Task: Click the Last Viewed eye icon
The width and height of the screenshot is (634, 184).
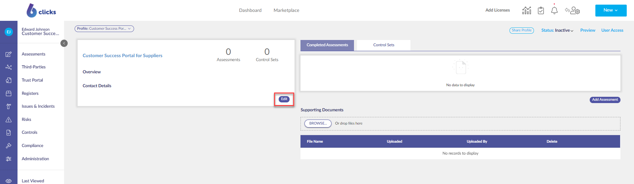Action: 9,181
